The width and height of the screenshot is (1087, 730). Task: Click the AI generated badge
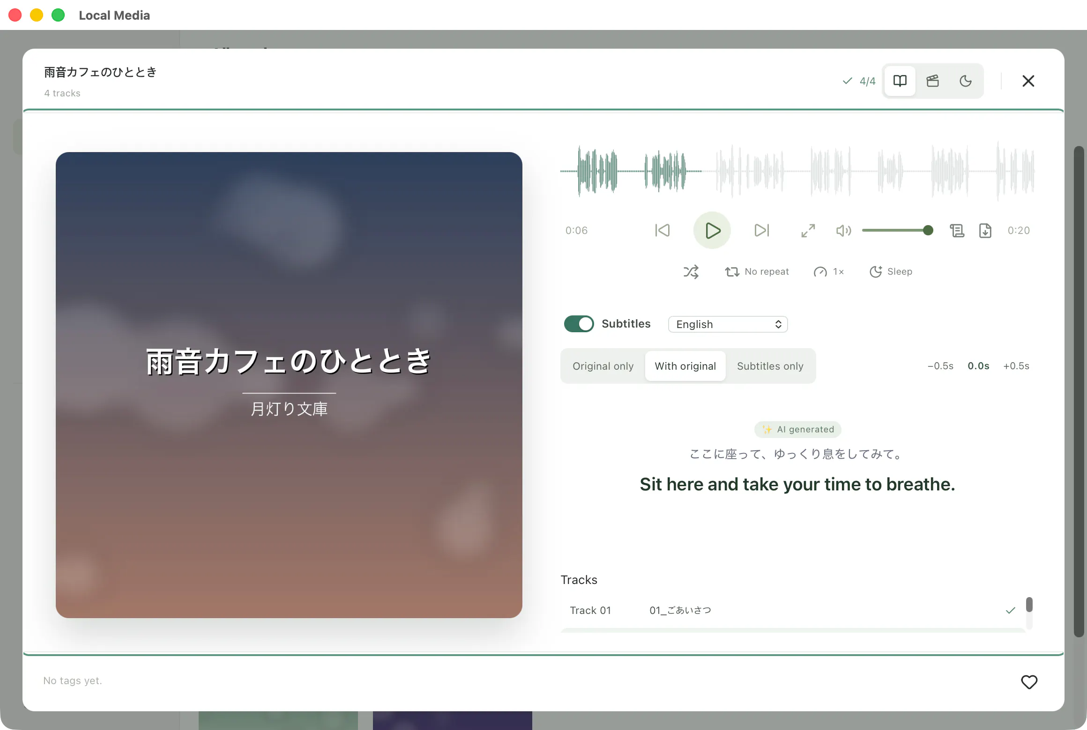(x=798, y=430)
